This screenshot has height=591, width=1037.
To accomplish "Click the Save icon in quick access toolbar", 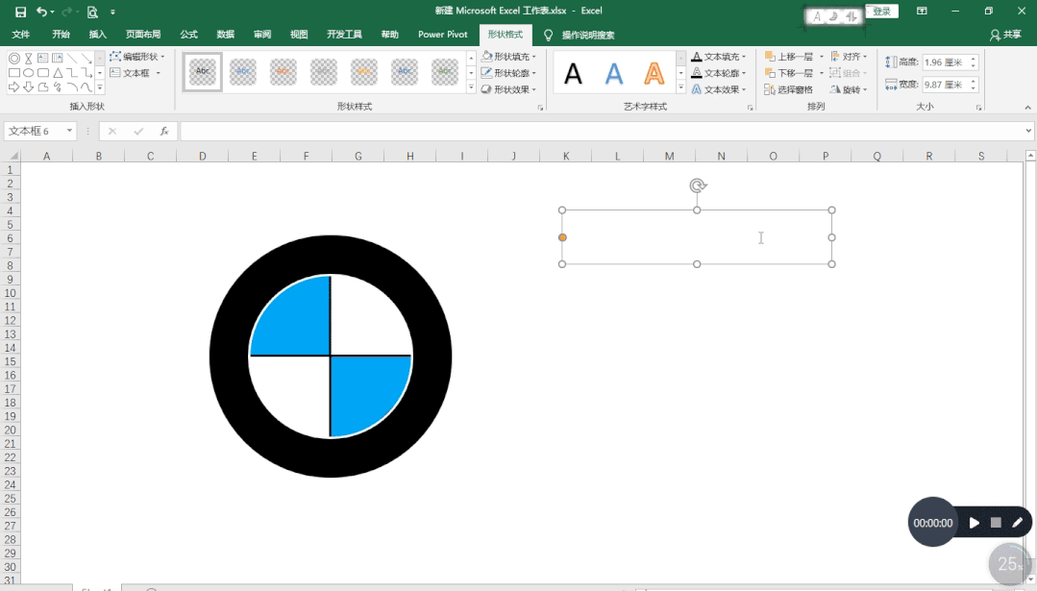I will coord(20,12).
